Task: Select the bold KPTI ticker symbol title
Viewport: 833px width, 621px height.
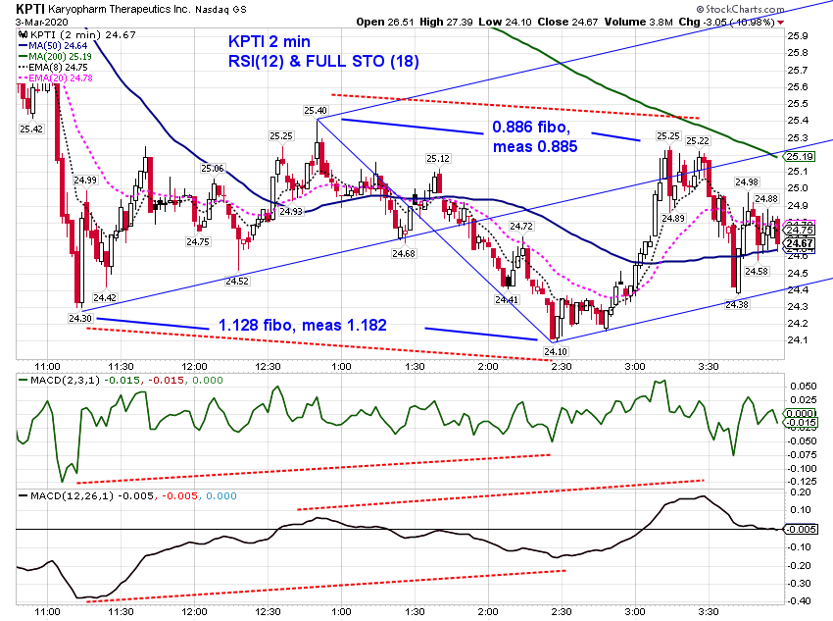Action: pyautogui.click(x=29, y=9)
